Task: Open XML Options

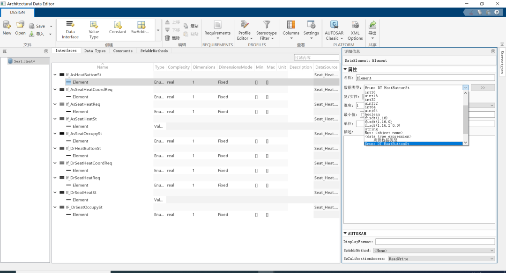Action: [355, 30]
